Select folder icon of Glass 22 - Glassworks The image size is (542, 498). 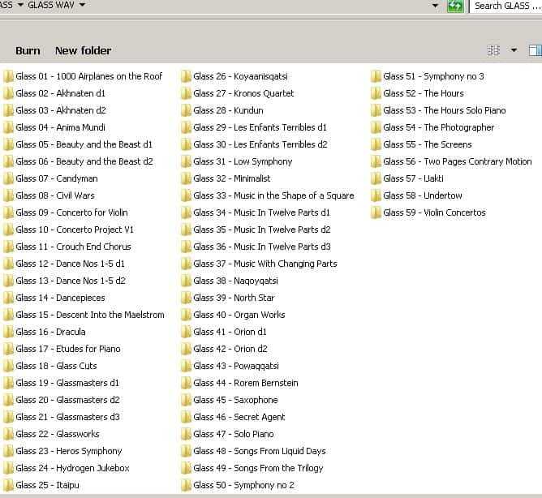(8, 434)
